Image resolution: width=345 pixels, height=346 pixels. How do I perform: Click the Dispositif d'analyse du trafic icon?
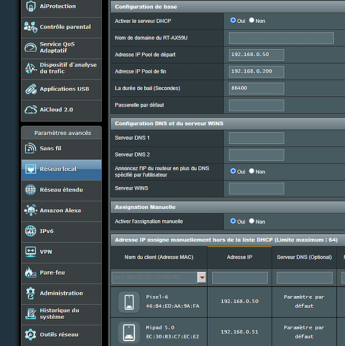[x=30, y=69]
